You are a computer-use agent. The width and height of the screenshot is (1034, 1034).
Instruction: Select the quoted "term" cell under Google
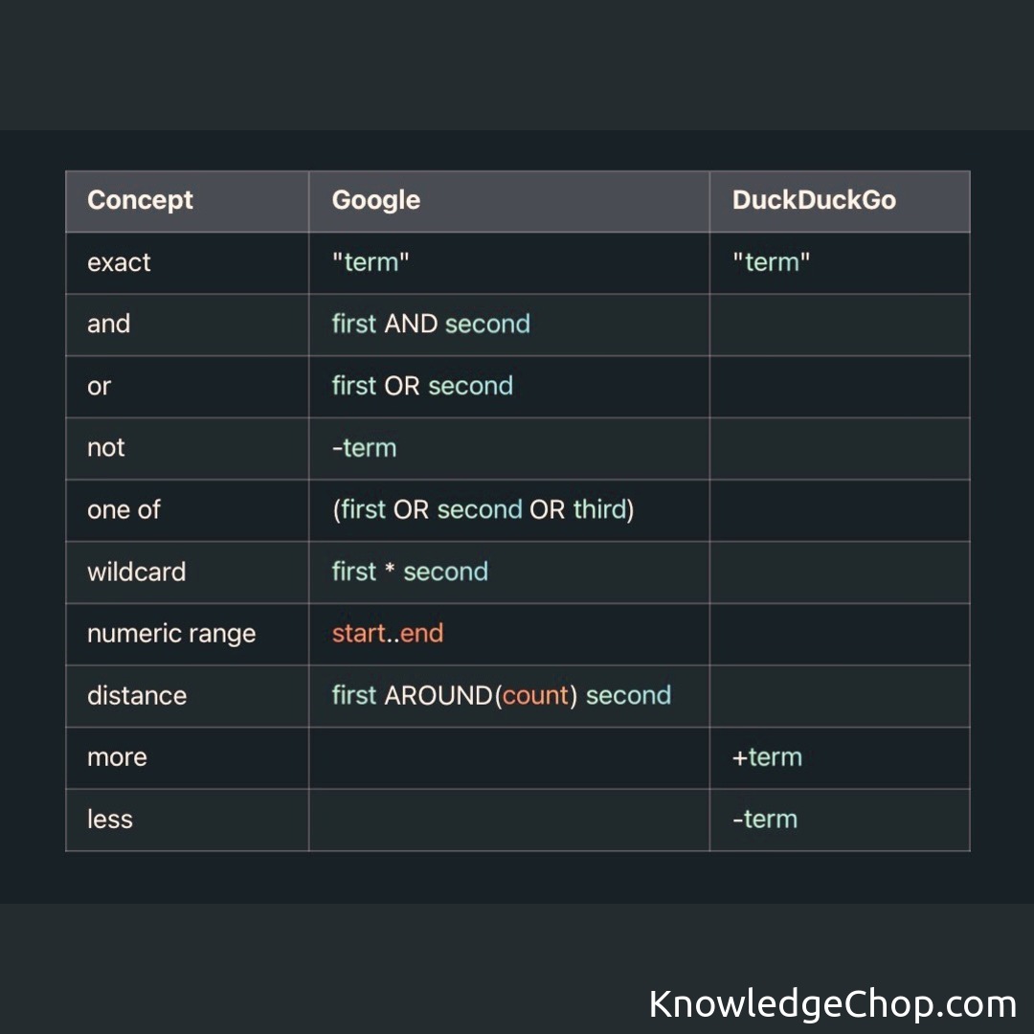click(x=371, y=262)
